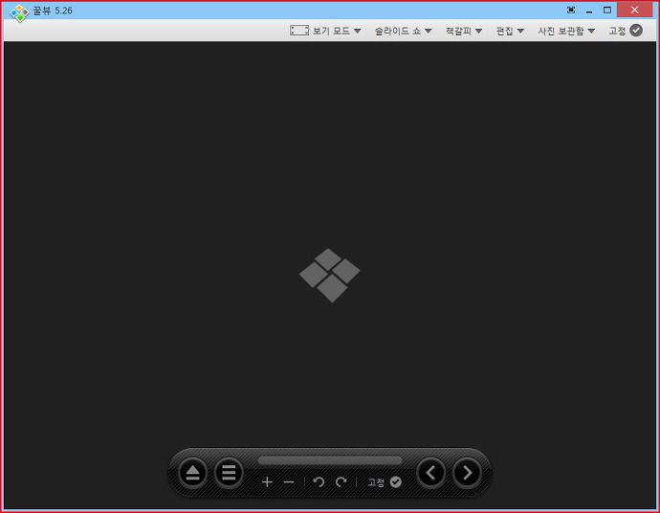Click the eject open-file button

tap(192, 473)
